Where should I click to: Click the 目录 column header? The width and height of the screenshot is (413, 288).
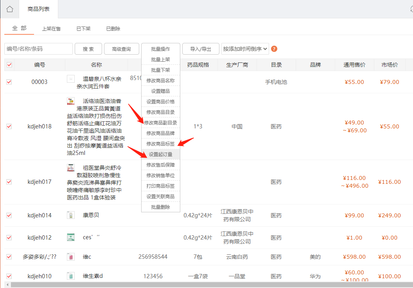click(x=276, y=65)
